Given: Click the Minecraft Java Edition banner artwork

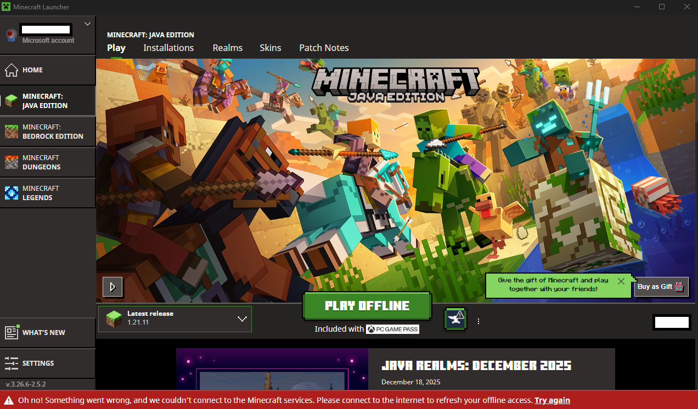Looking at the screenshot, I should coord(397,181).
